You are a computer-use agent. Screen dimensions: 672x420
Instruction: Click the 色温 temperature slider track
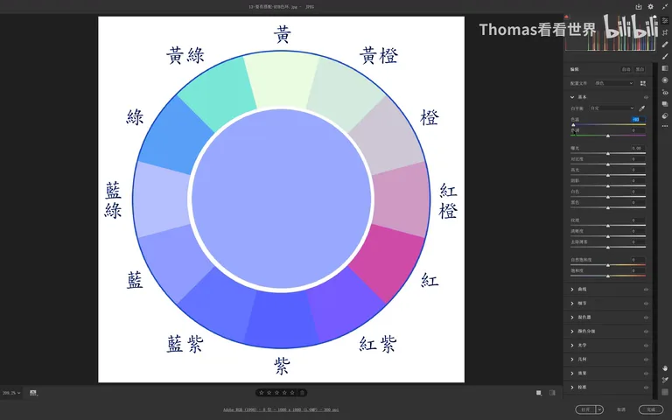(x=608, y=125)
